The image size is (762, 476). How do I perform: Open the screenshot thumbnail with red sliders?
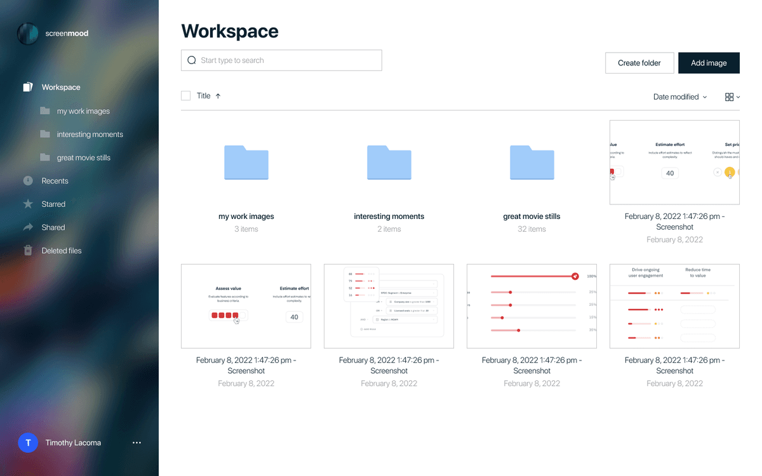pyautogui.click(x=531, y=306)
